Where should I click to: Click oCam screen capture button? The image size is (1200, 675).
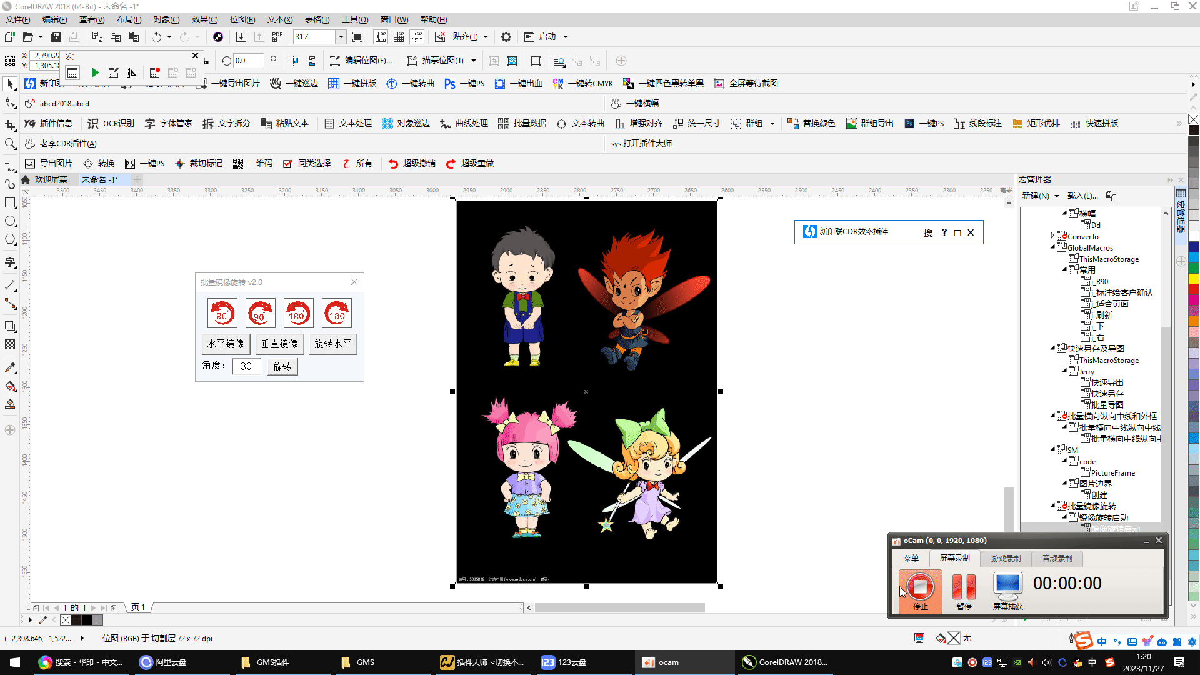(x=1007, y=591)
